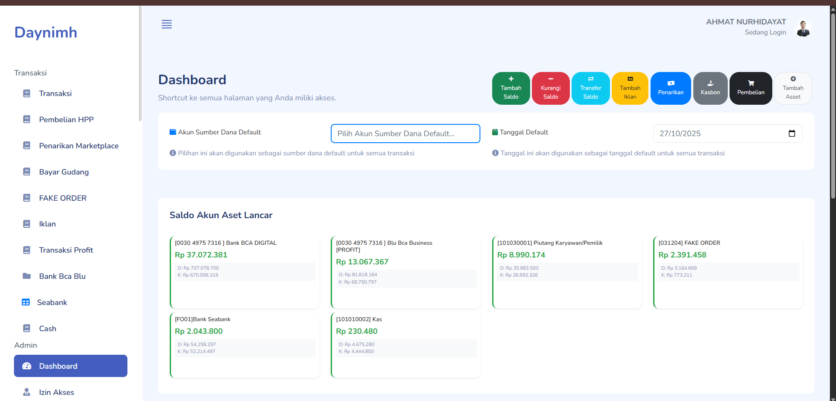Open Pembelian HPP in sidebar
836x401 pixels.
coord(66,120)
